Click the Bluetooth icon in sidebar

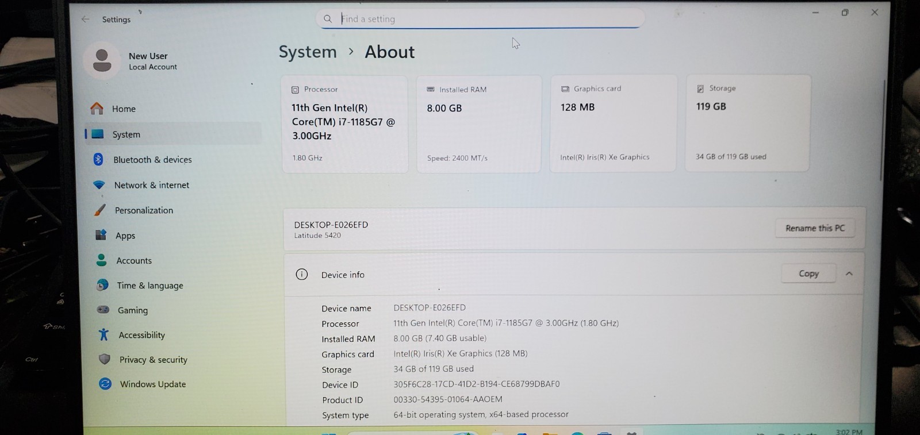click(x=98, y=159)
